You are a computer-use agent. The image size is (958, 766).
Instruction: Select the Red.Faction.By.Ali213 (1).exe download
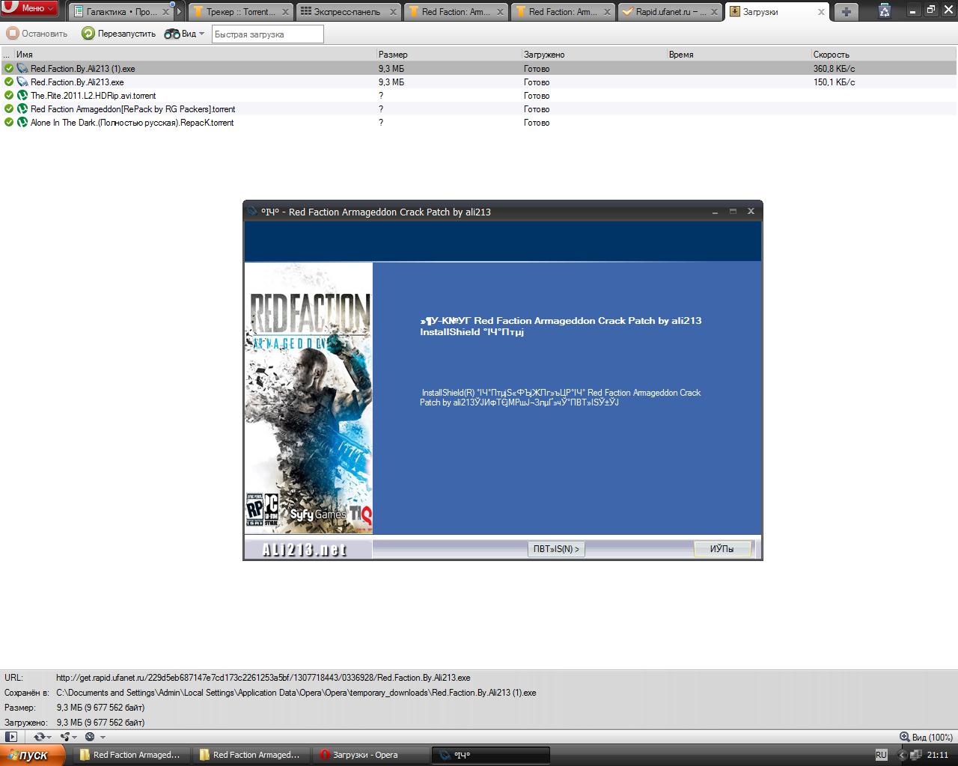point(479,69)
